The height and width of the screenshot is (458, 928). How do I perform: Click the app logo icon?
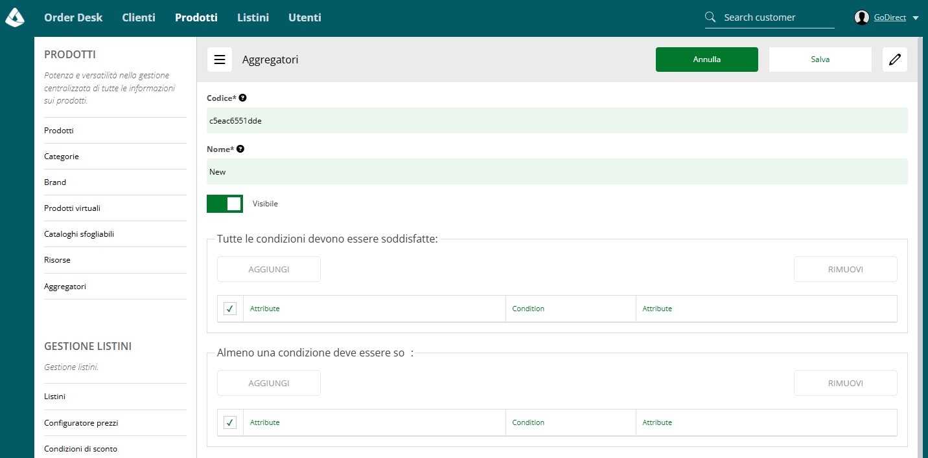(15, 17)
